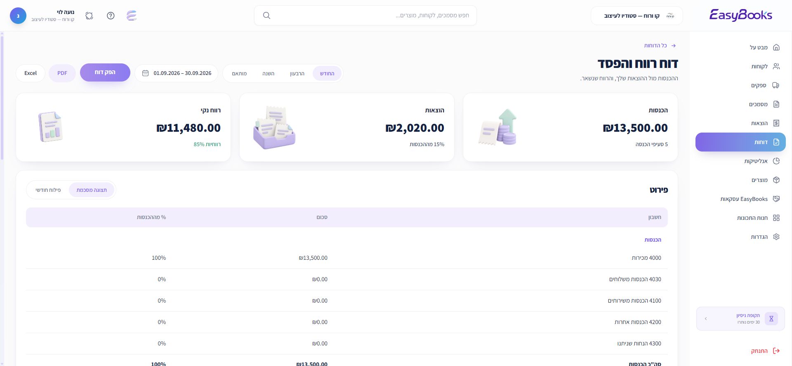Select the הרבעון period option
792x366 pixels.
coord(297,73)
